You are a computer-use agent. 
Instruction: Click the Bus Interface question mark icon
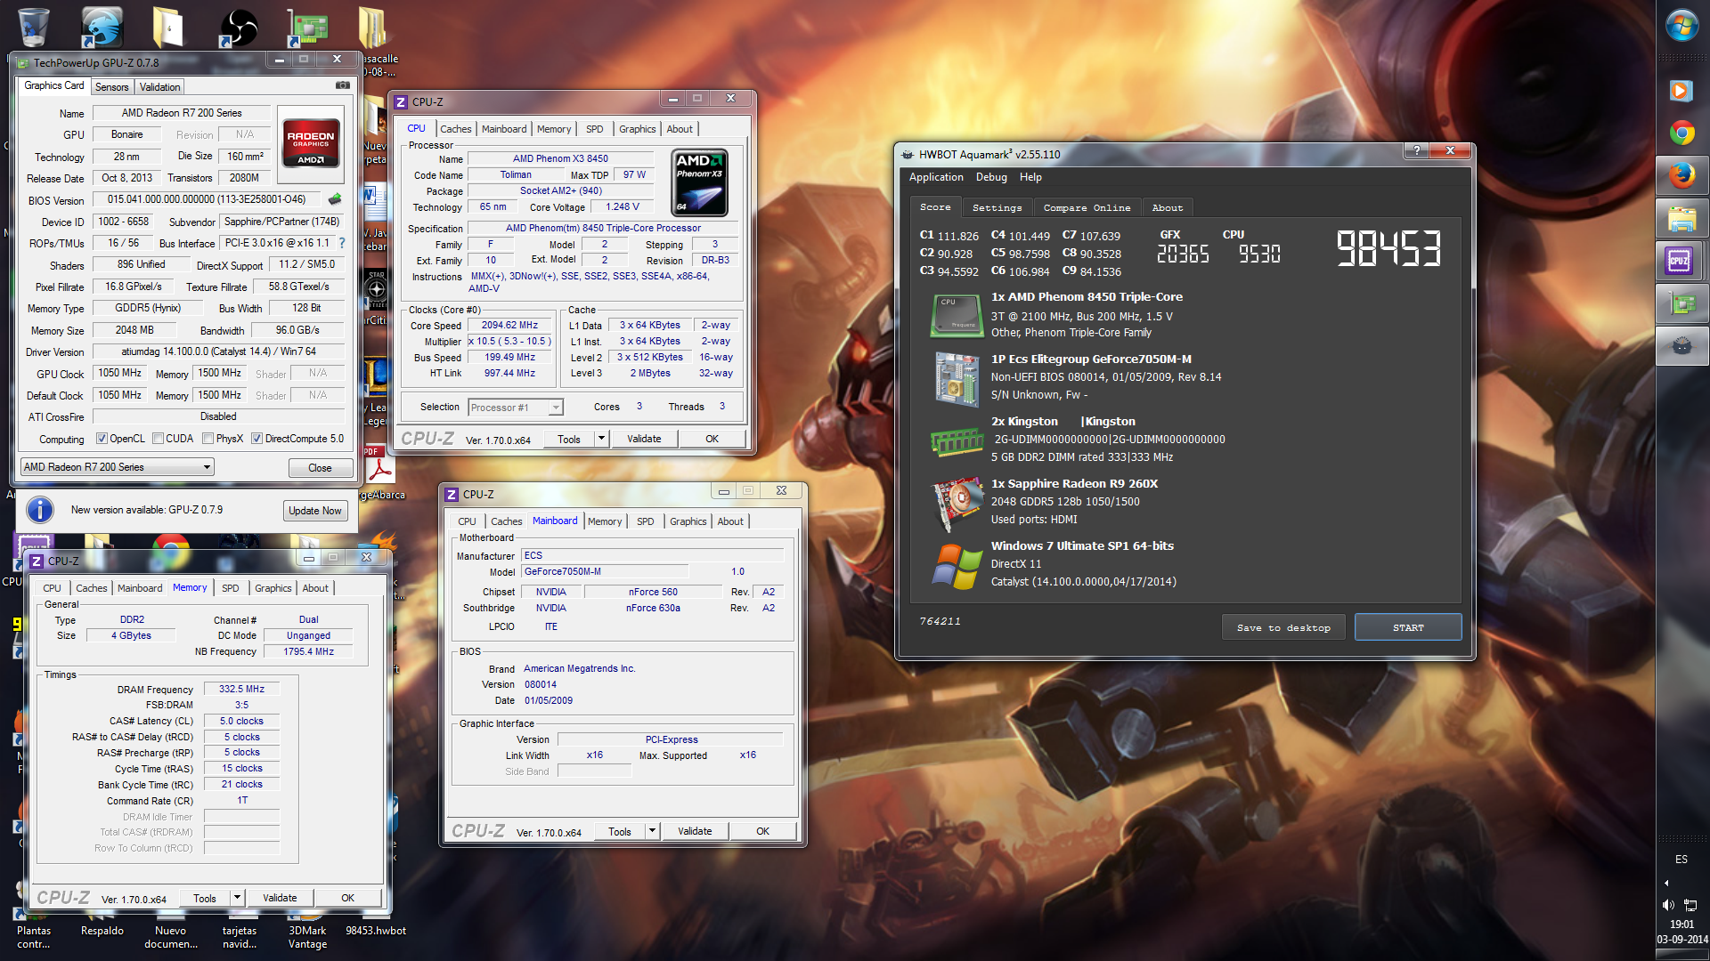[341, 242]
